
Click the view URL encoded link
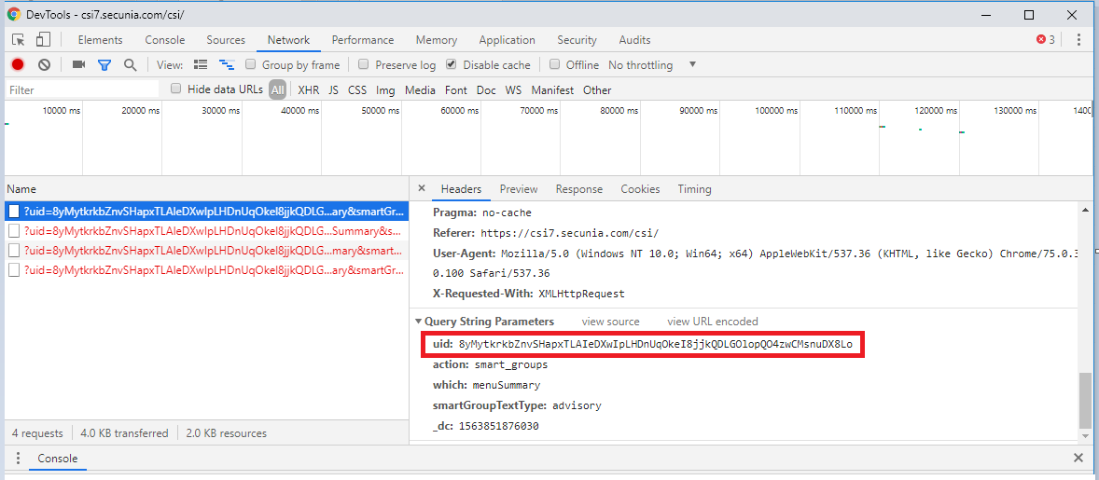click(x=712, y=322)
